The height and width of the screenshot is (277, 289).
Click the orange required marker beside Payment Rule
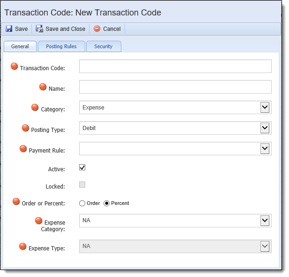point(23,149)
